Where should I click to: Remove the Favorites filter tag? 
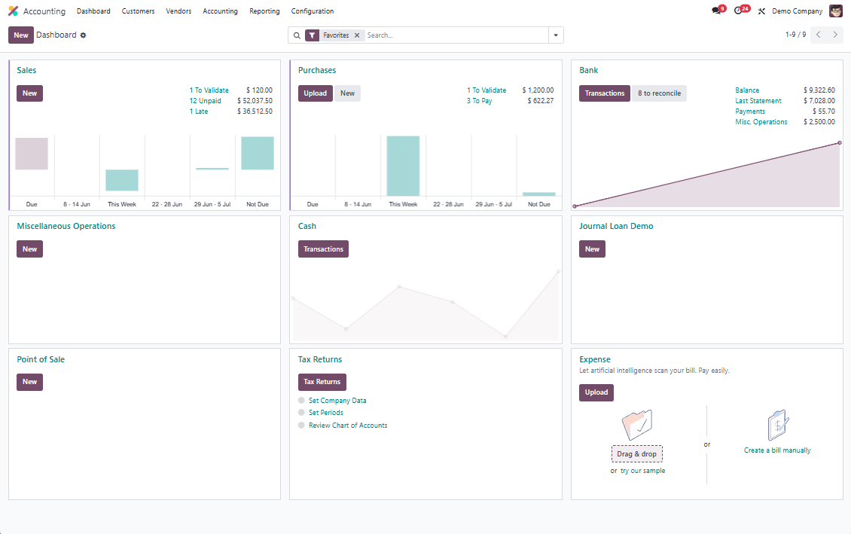click(x=357, y=35)
